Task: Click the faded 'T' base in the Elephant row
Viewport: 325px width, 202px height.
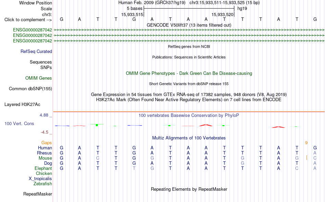Action: 134,168
